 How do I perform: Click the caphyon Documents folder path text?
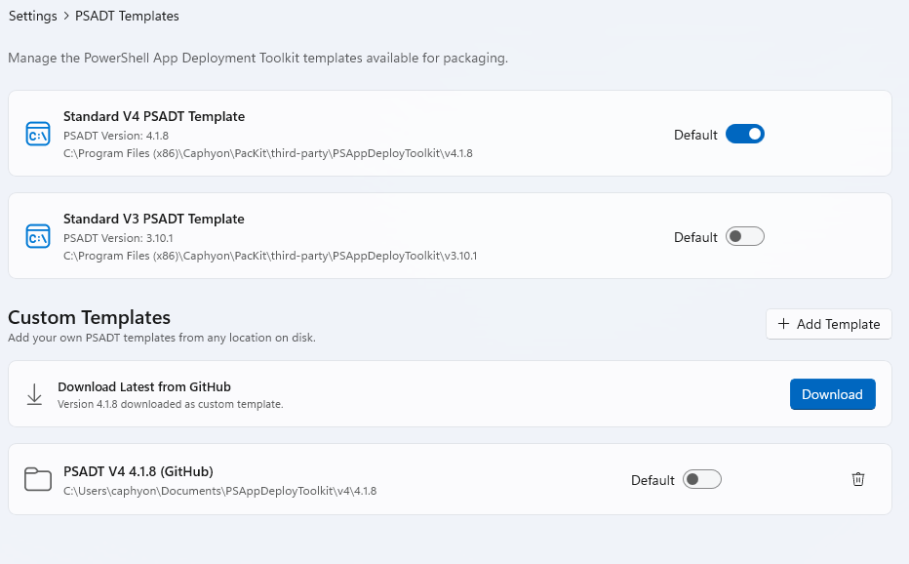[219, 491]
